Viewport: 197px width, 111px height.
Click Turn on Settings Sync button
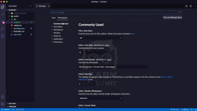(x=172, y=18)
